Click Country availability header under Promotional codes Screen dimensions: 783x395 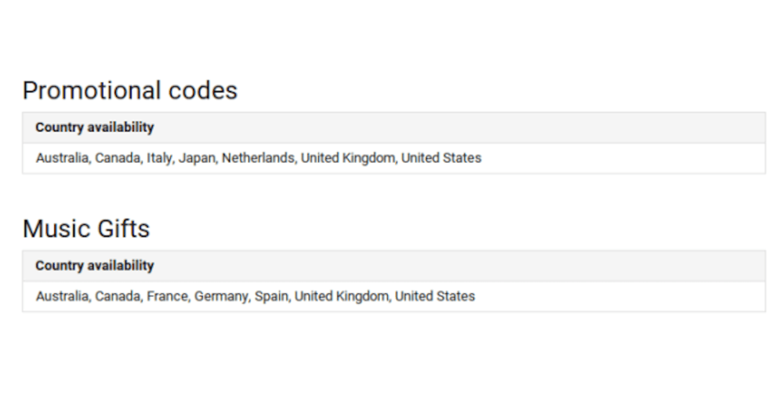click(95, 127)
